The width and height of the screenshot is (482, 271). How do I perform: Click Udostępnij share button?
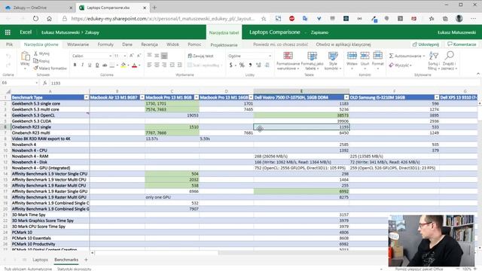(426, 44)
